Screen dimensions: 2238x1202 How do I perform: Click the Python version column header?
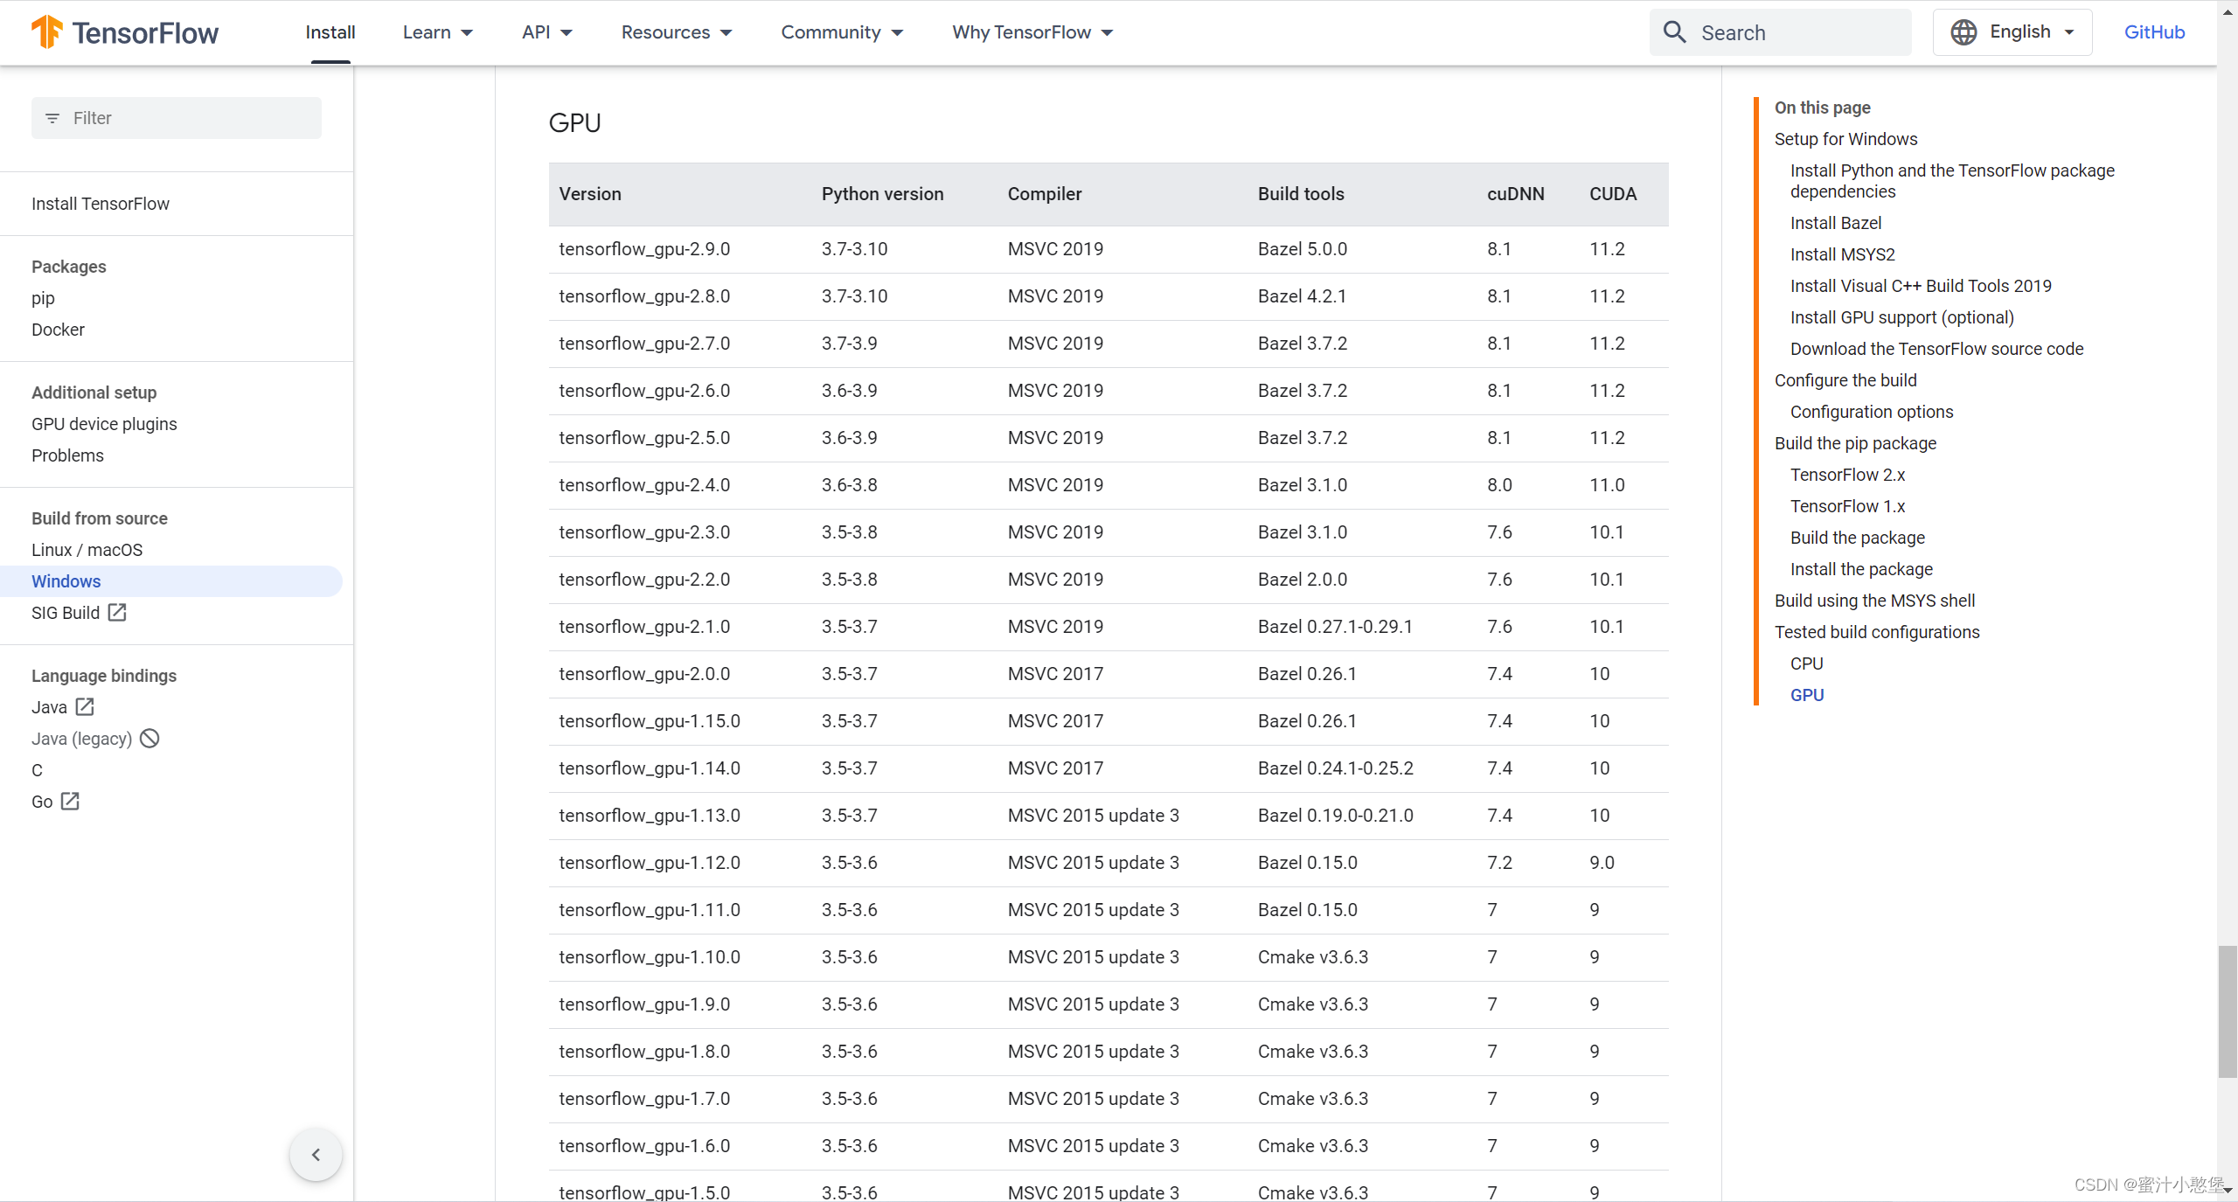point(882,194)
